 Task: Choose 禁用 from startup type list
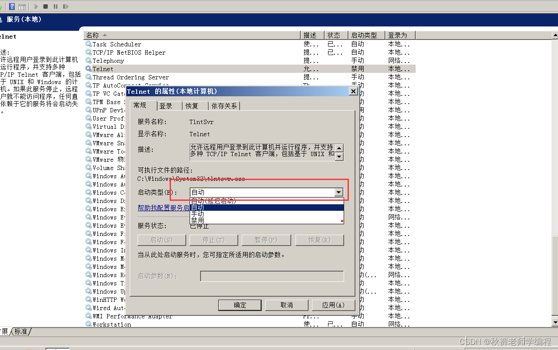[x=266, y=220]
